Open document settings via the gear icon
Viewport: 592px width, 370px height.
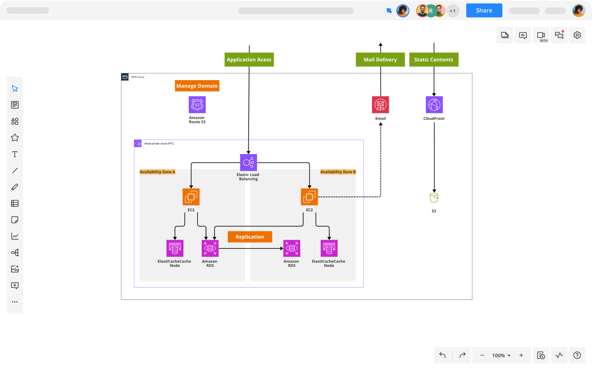[x=577, y=35]
